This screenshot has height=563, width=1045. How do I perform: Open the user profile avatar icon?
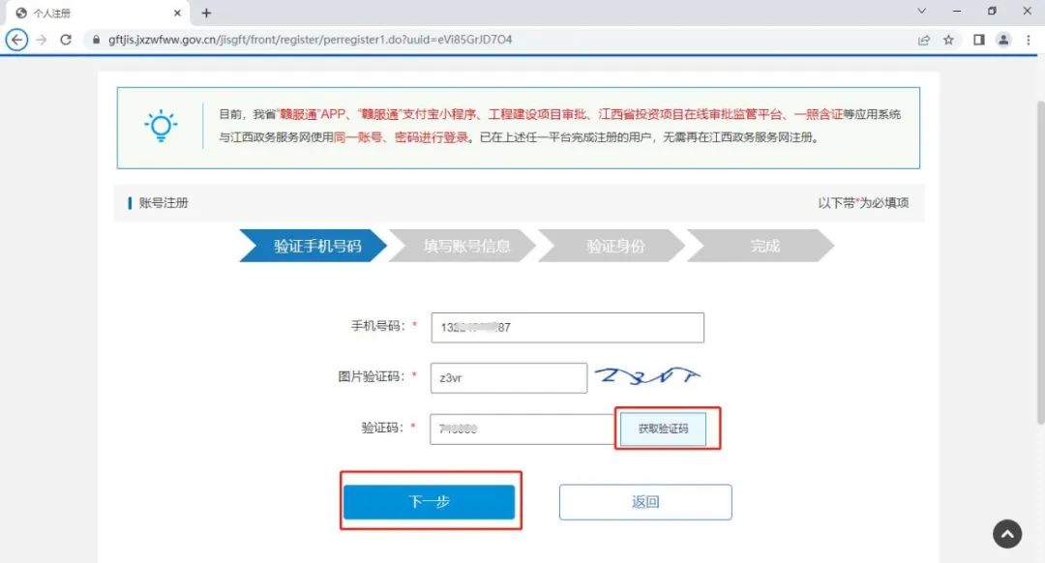coord(1003,40)
